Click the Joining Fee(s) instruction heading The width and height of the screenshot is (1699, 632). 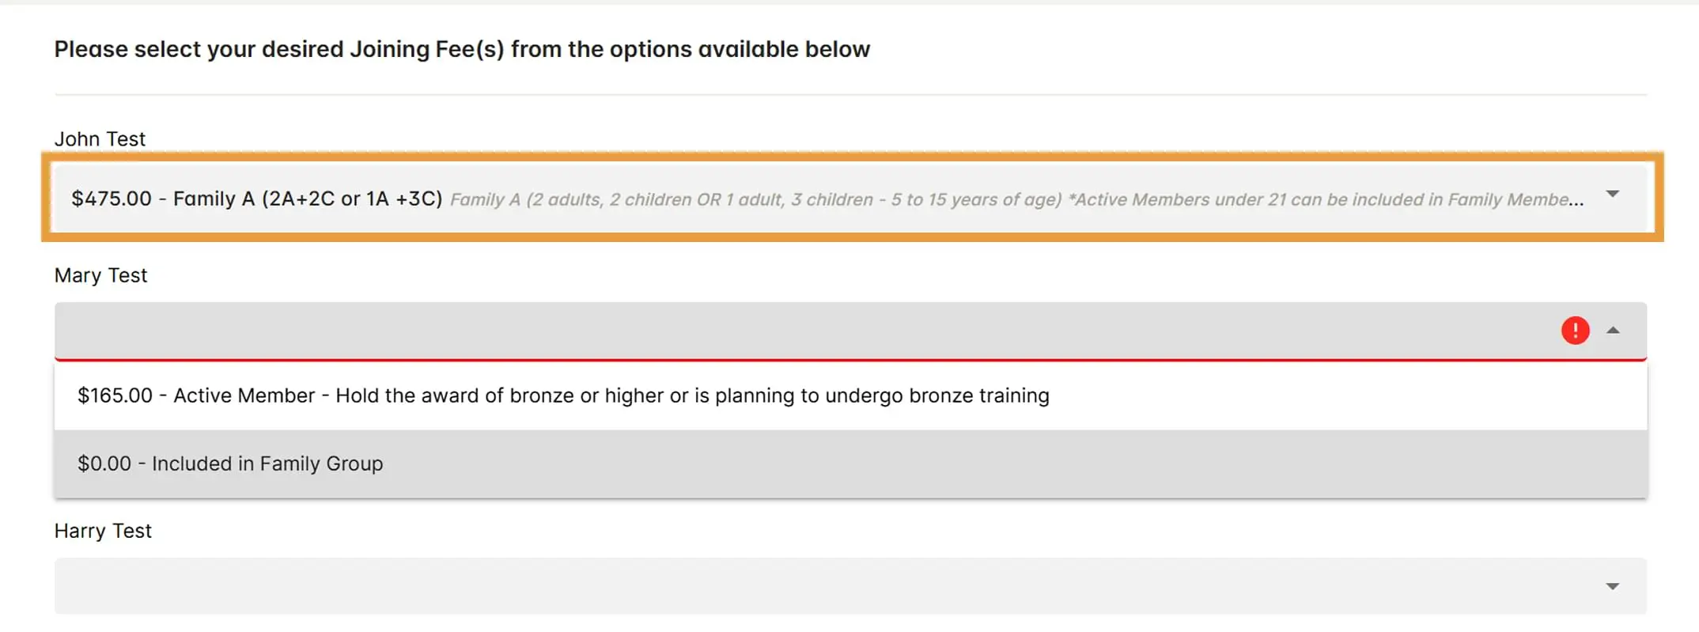462,49
